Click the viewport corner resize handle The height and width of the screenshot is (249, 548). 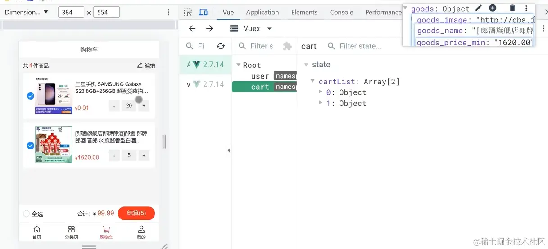[x=164, y=246]
